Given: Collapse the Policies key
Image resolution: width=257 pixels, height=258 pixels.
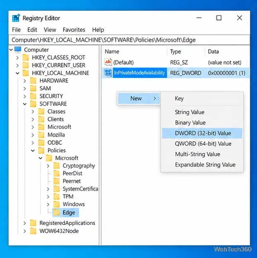Looking at the screenshot, I should click(x=33, y=151).
